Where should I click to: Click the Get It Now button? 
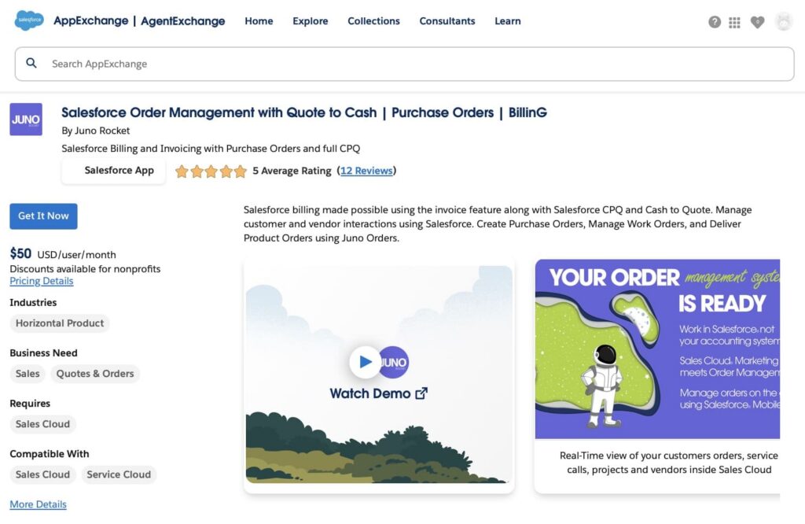click(43, 216)
